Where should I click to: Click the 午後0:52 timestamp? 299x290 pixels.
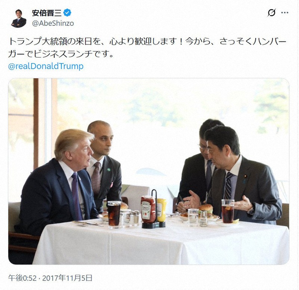[x=22, y=278]
